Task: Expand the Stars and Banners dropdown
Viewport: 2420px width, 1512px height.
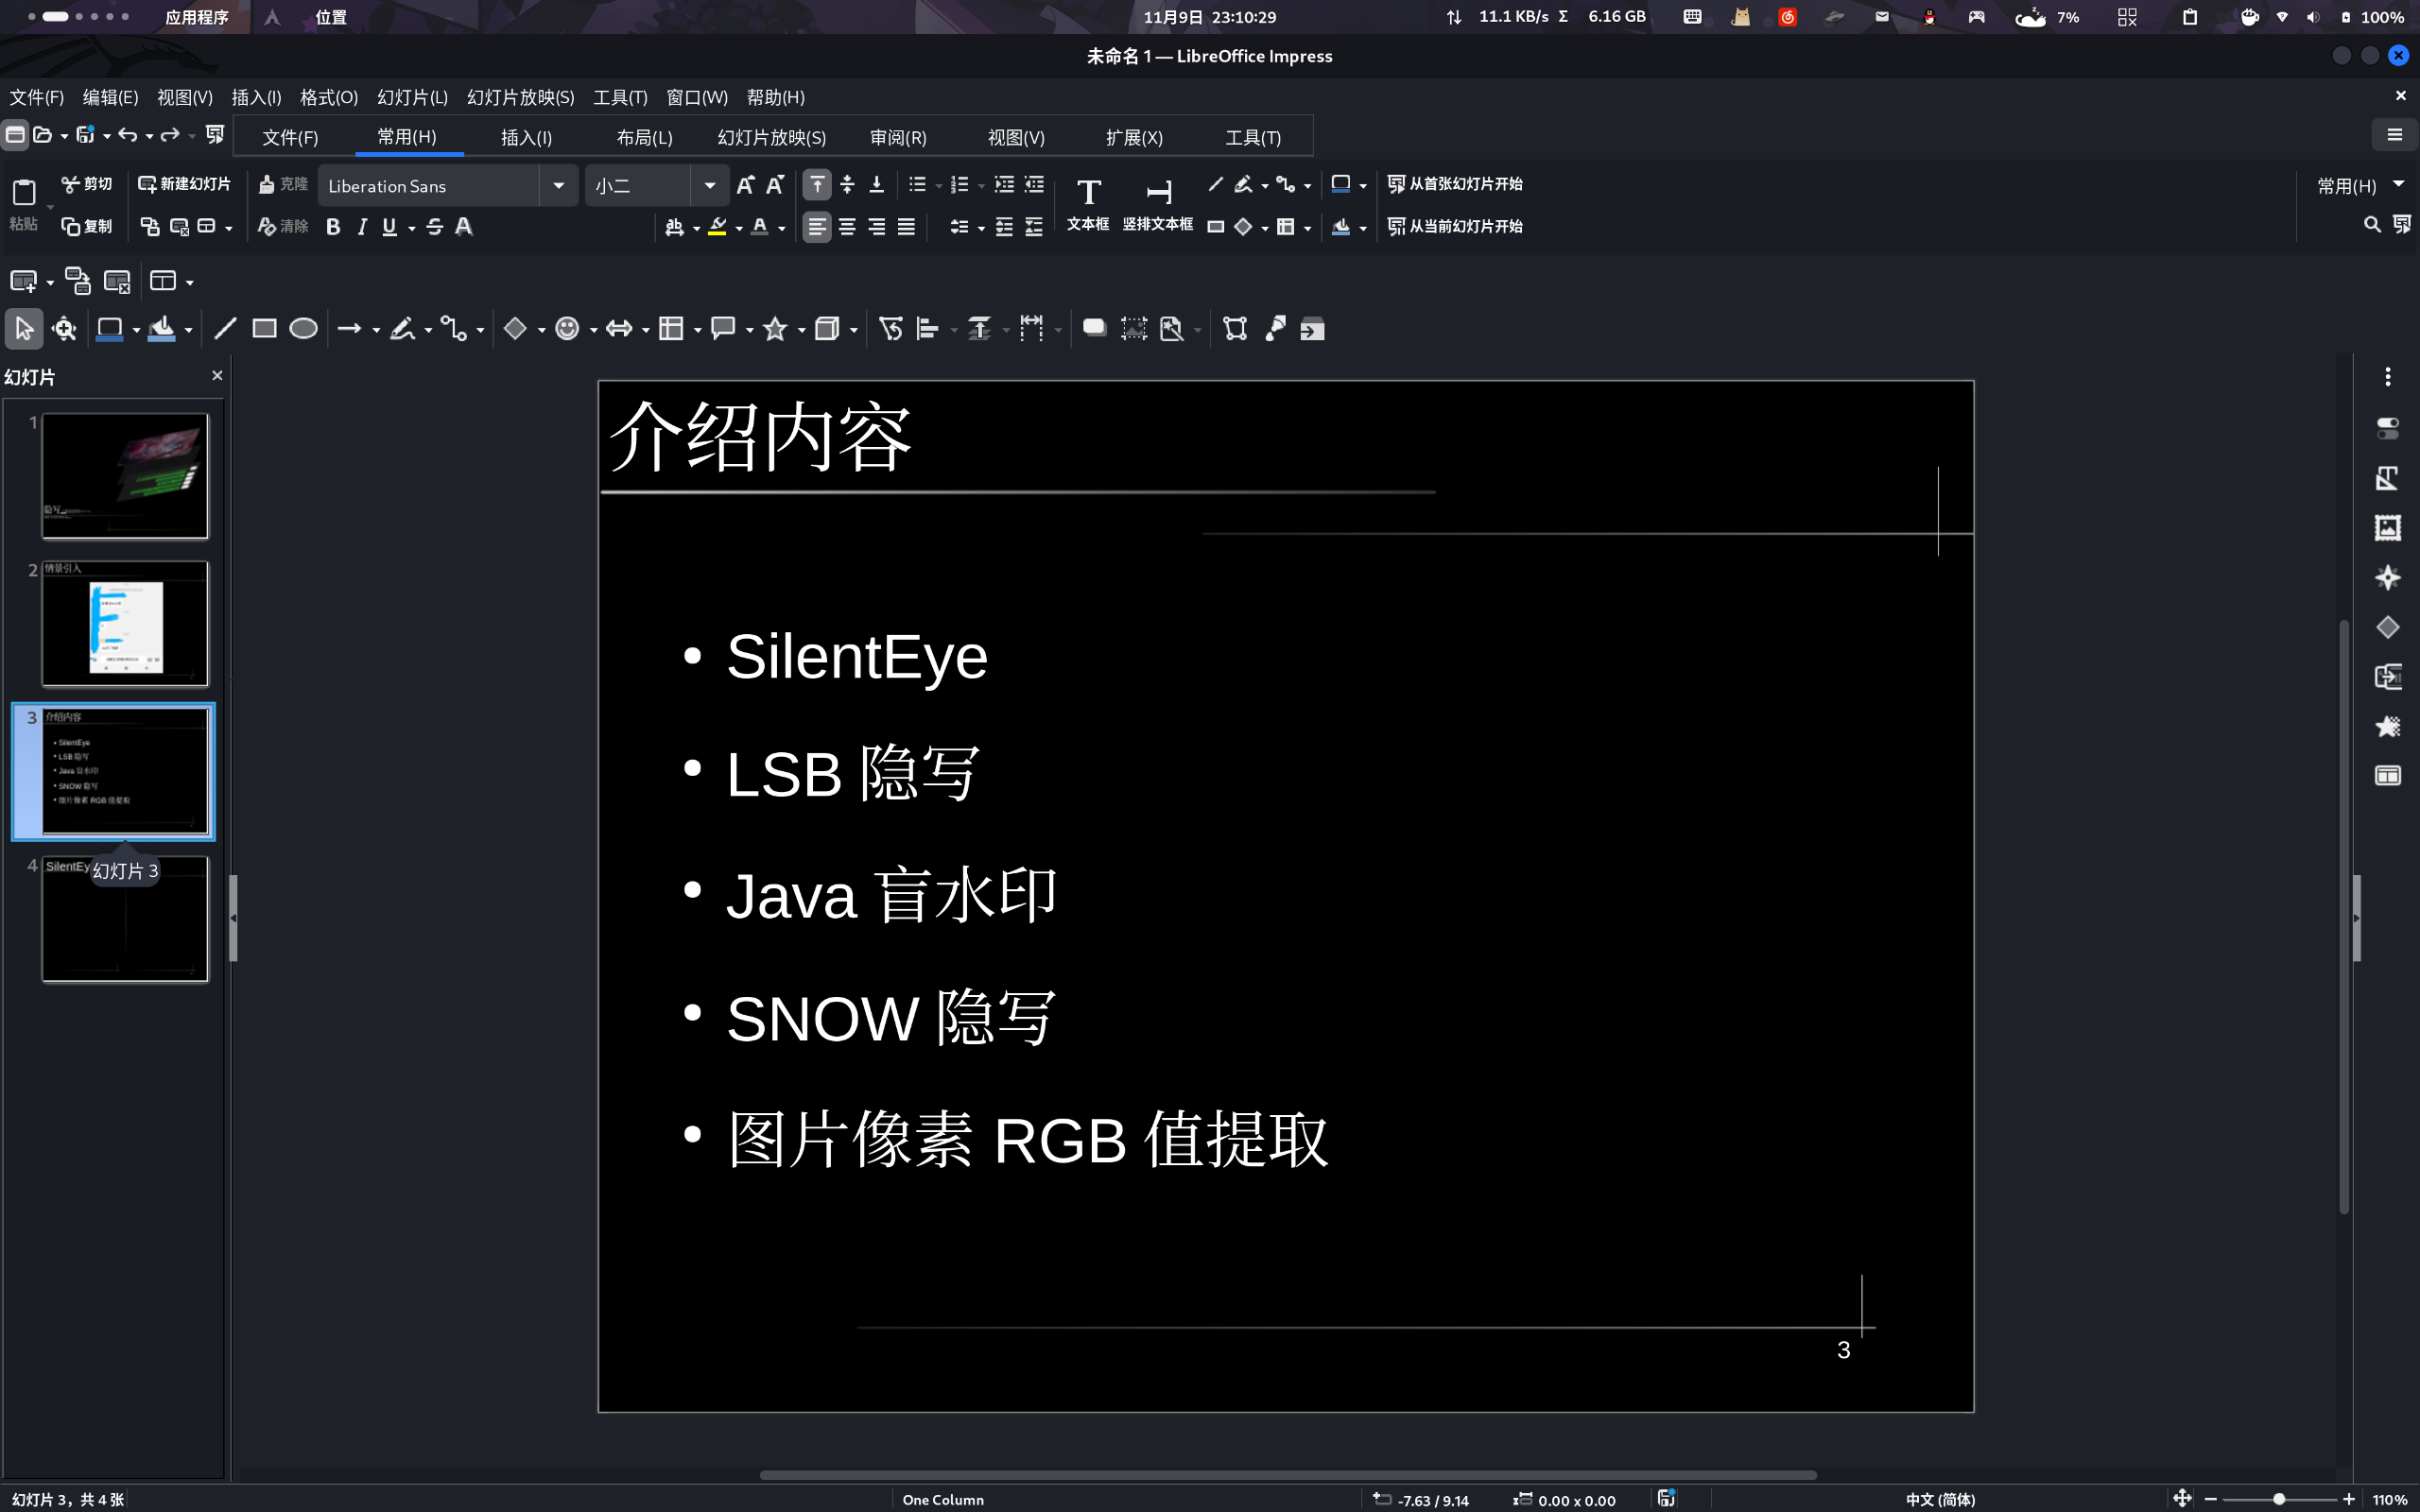Action: (x=801, y=330)
